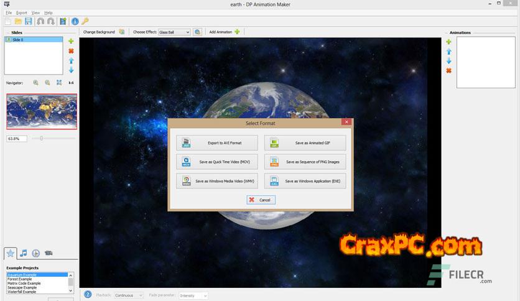Click the Open folder toolbar icon
The image size is (520, 301).
click(x=18, y=21)
